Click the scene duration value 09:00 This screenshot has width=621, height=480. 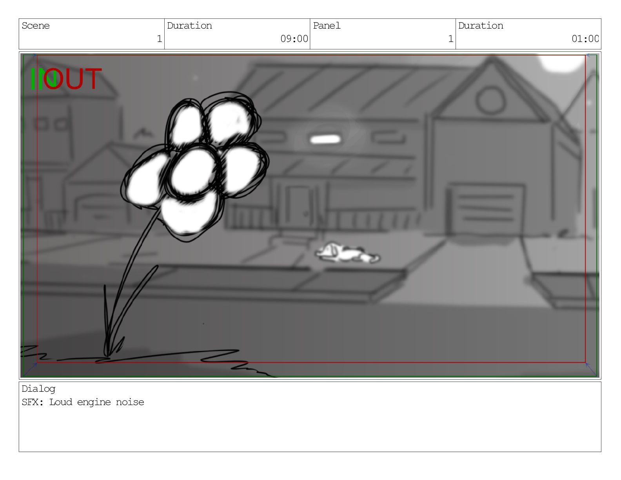coord(294,39)
